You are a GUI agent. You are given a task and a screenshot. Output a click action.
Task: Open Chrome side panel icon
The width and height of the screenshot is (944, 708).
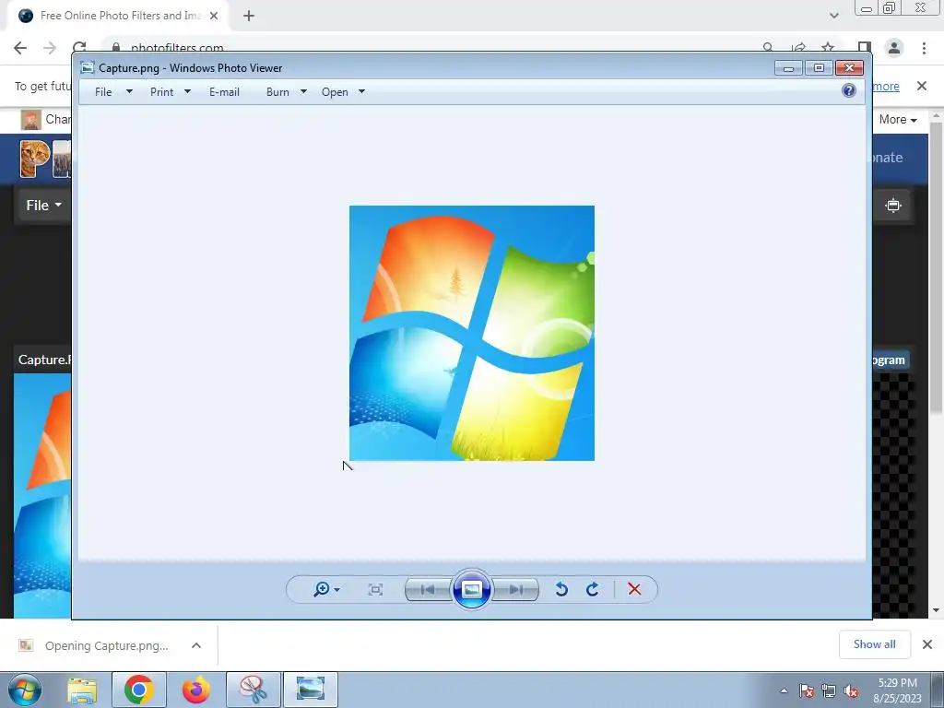[x=865, y=48]
